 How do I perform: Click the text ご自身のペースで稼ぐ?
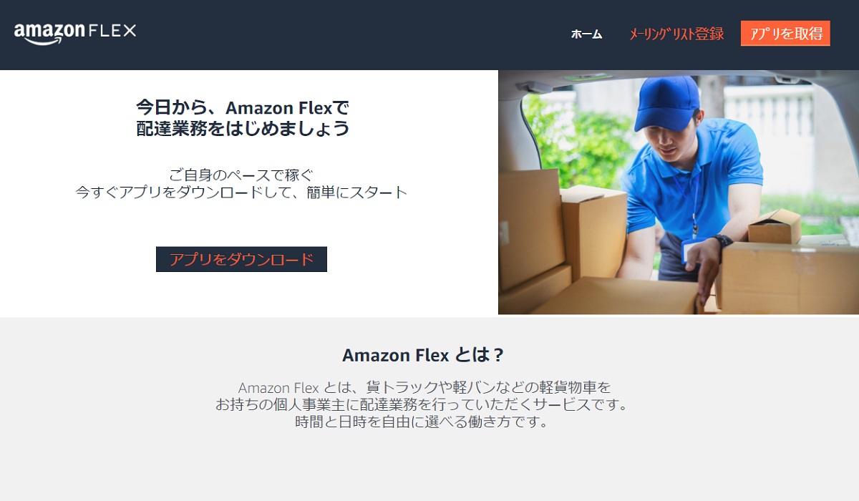click(241, 174)
